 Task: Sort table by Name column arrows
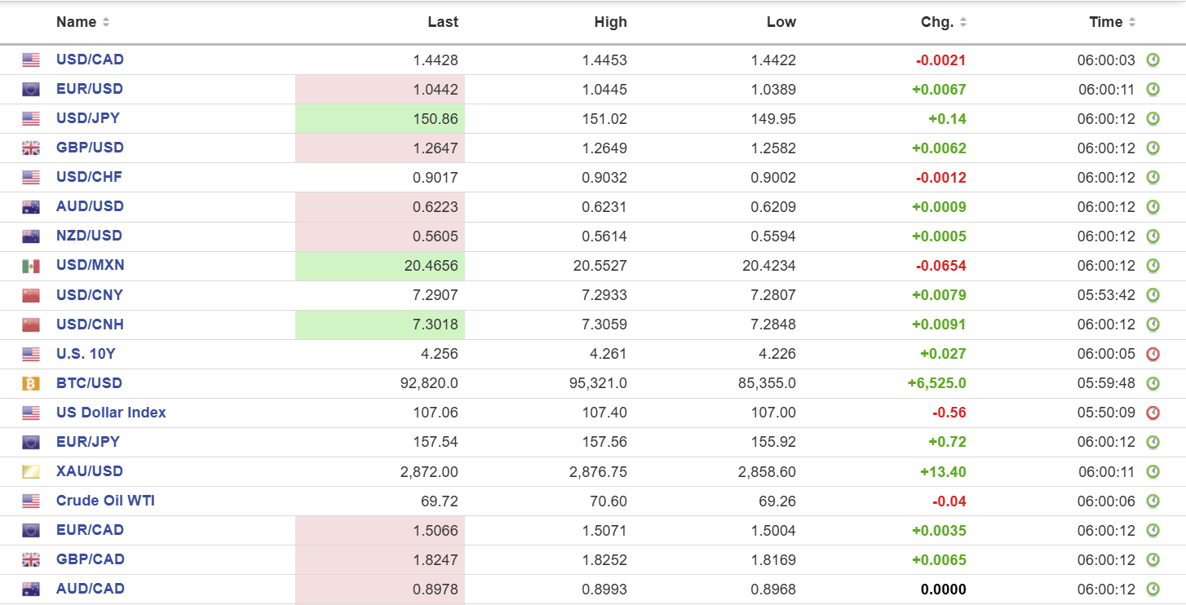(106, 23)
